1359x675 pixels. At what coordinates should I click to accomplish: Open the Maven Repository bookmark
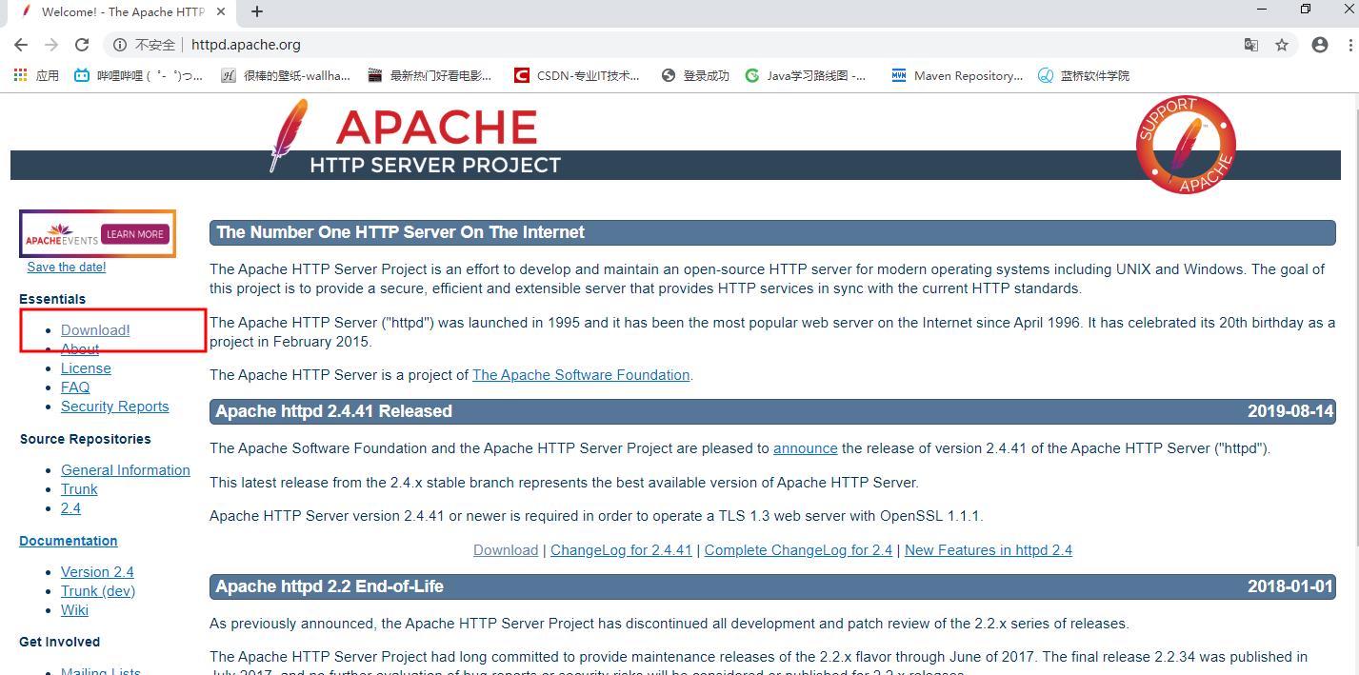[x=957, y=75]
